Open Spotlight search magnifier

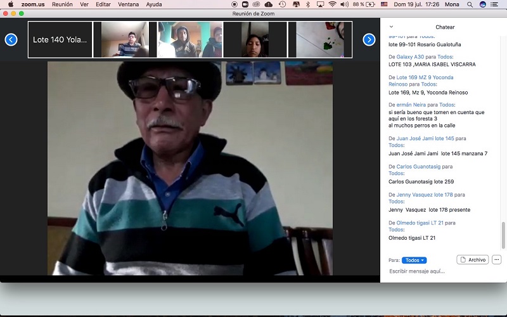click(x=470, y=4)
